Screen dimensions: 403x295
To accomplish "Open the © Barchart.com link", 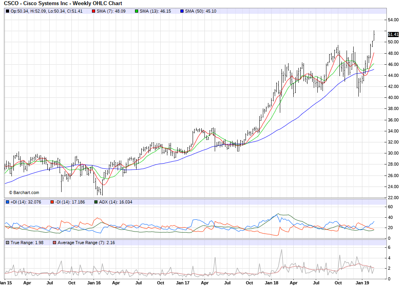I will pyautogui.click(x=24, y=192).
